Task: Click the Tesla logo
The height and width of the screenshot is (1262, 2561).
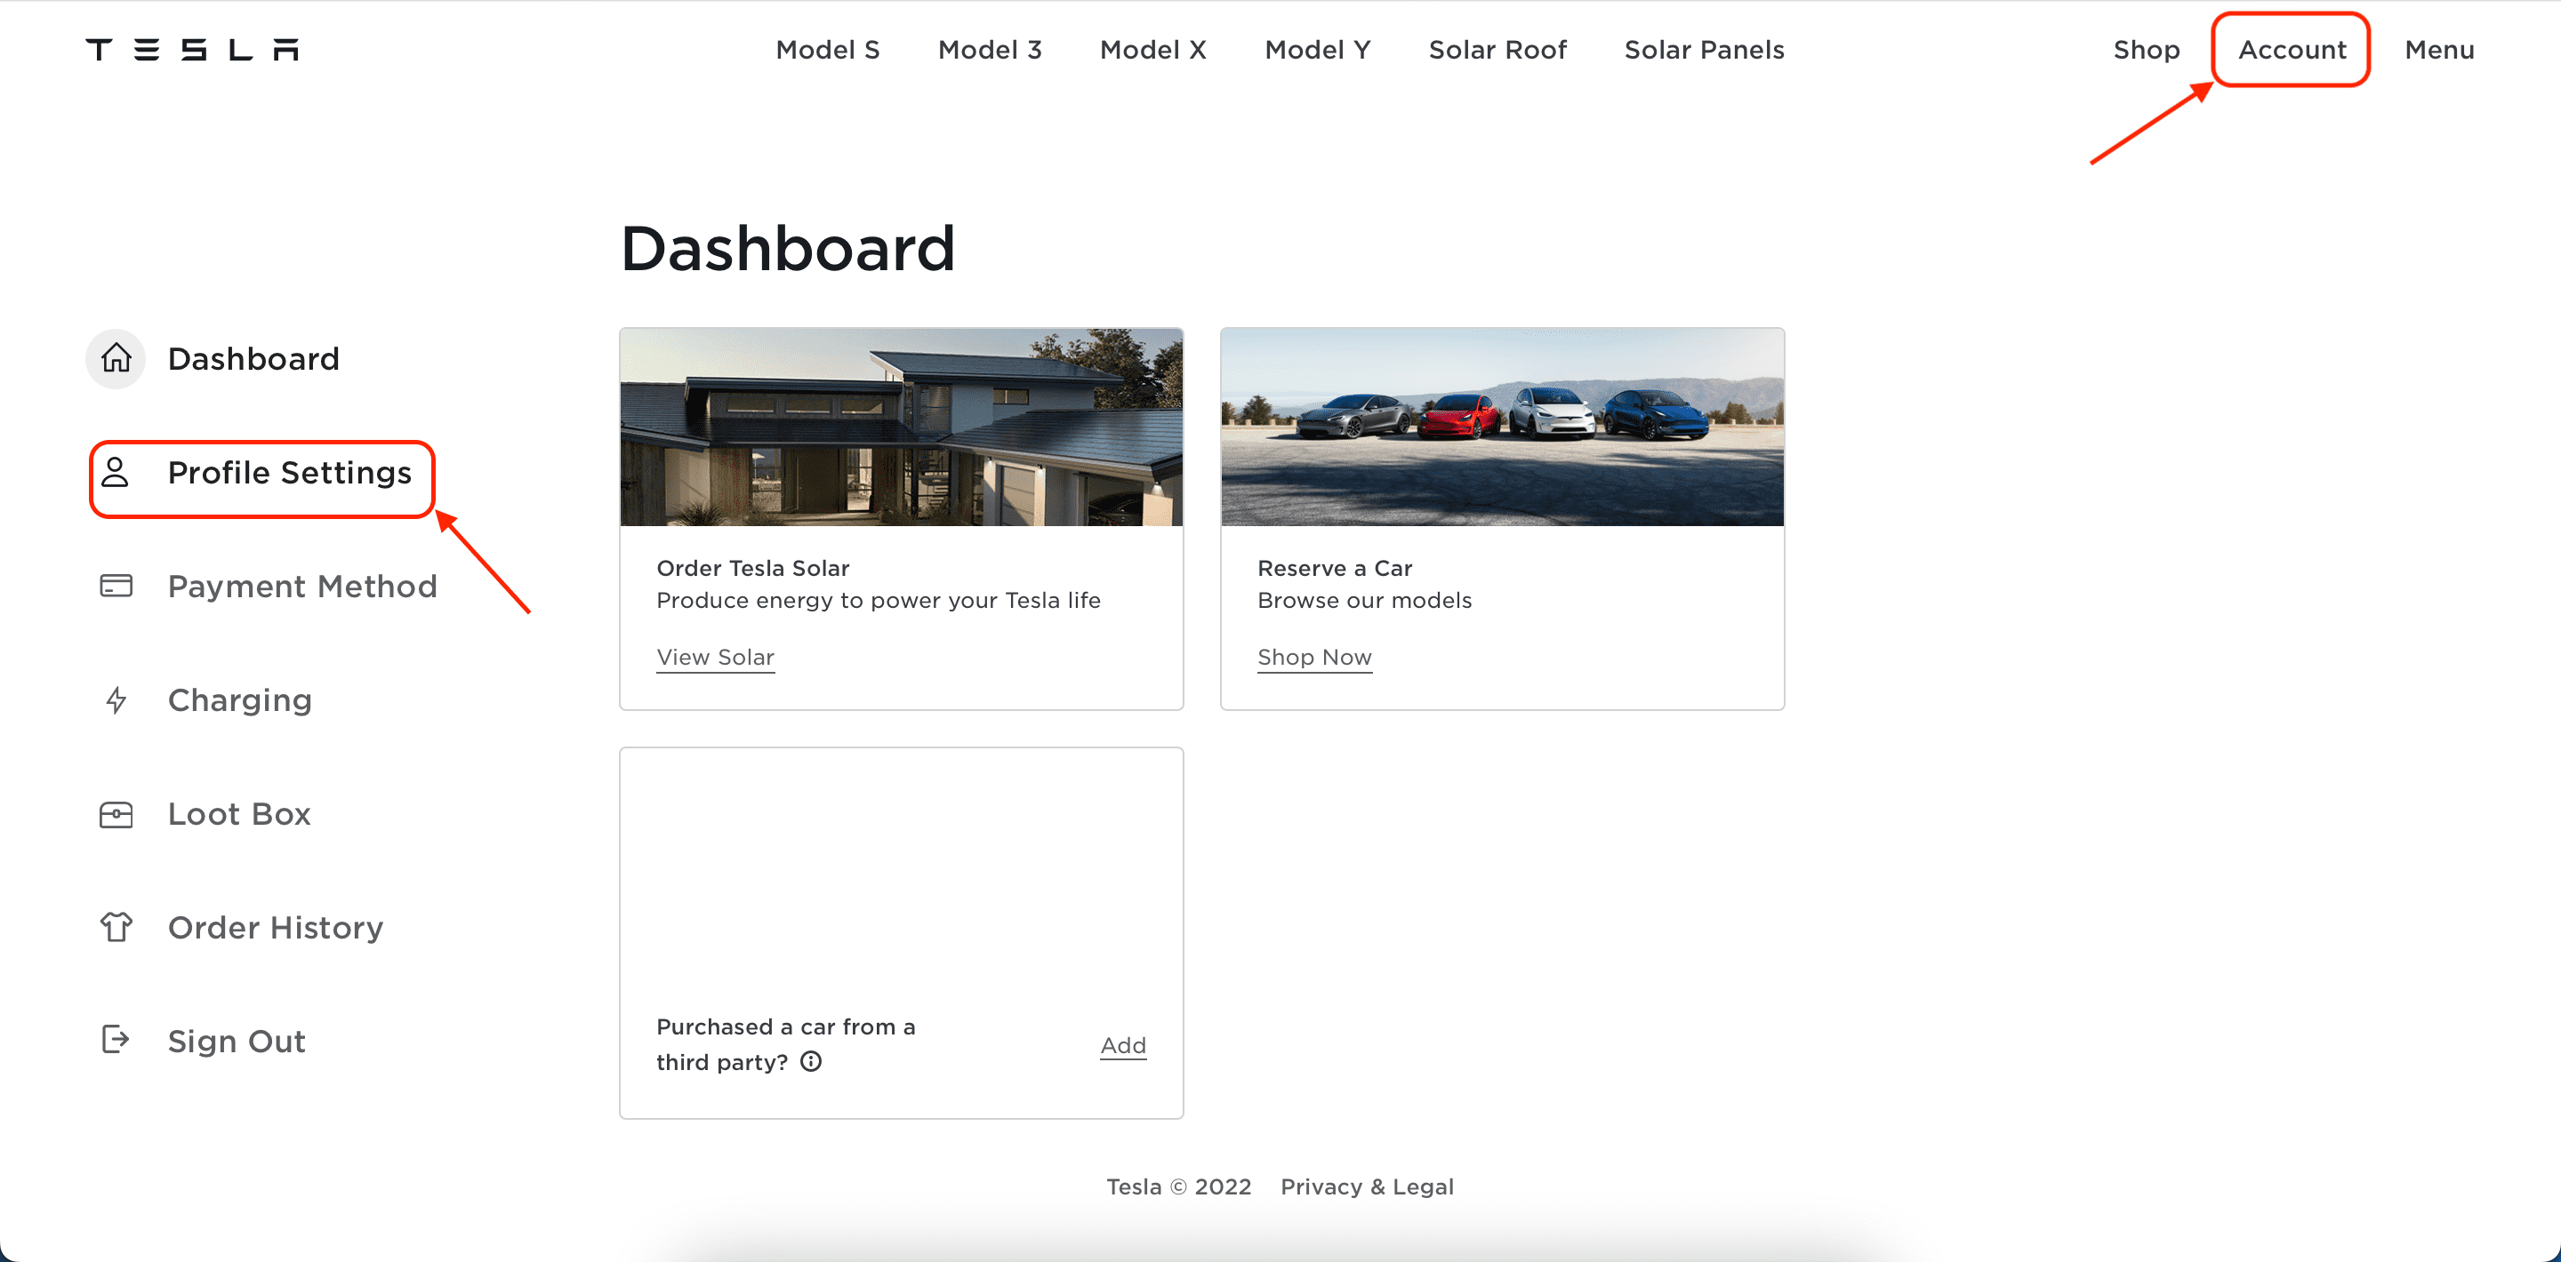Action: (x=192, y=50)
